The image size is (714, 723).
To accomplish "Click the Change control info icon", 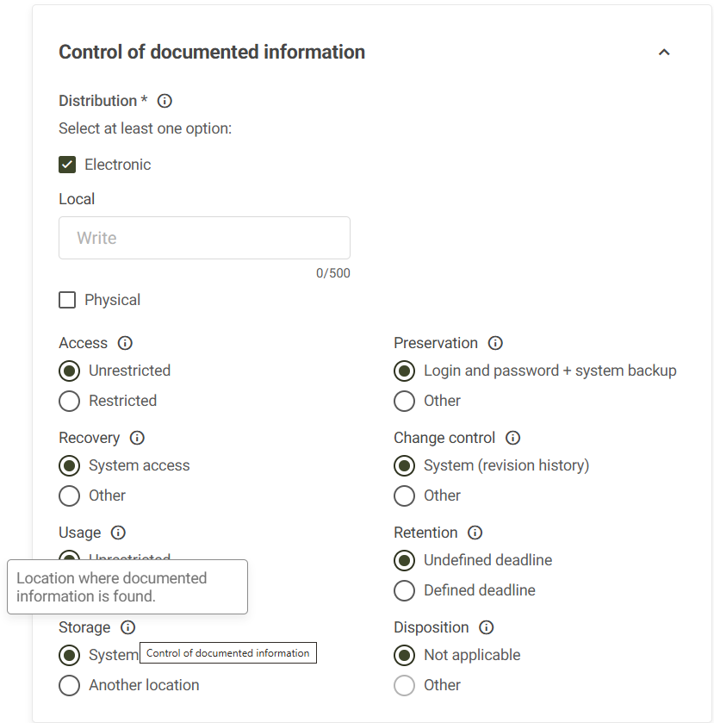I will (513, 438).
